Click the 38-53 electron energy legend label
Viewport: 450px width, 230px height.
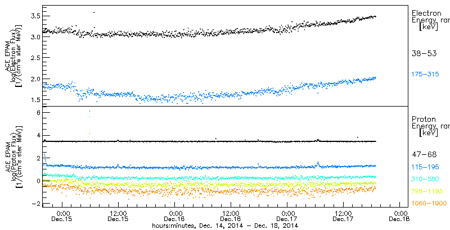pyautogui.click(x=424, y=53)
